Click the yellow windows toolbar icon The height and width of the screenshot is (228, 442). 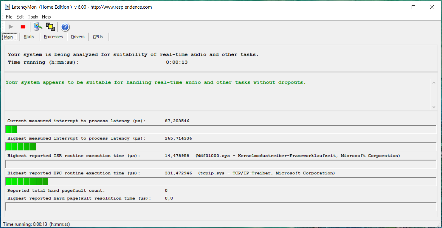(50, 27)
